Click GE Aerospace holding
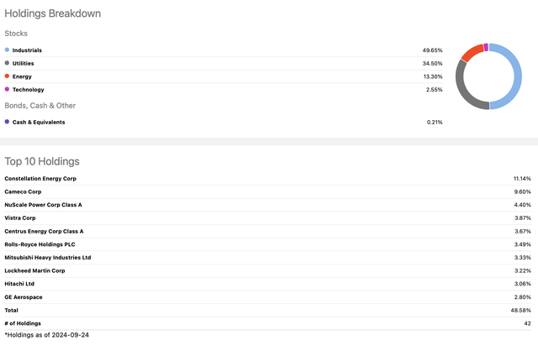This screenshot has height=346, width=538. coord(24,296)
